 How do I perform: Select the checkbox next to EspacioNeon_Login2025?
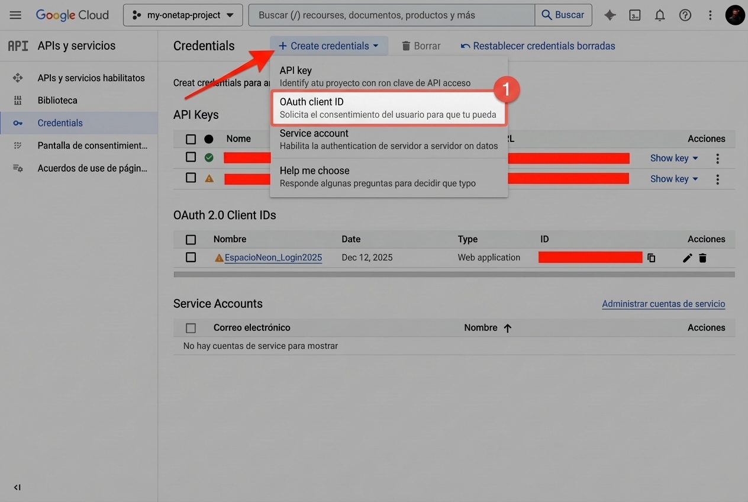pos(191,257)
